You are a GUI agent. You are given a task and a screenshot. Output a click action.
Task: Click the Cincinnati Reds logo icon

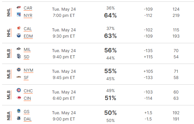[x=19, y=98]
